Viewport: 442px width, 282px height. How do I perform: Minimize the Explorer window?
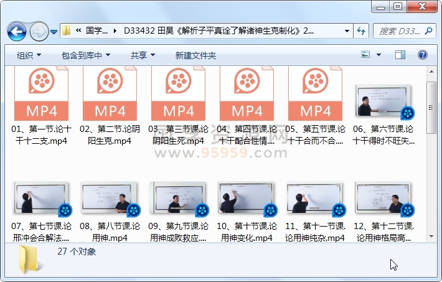click(380, 7)
